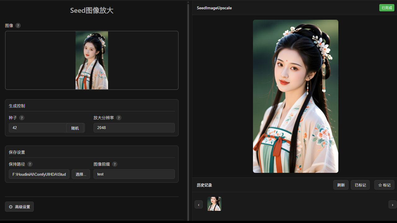Expand next history items with right arrow
This screenshot has width=397, height=223.
tap(392, 204)
